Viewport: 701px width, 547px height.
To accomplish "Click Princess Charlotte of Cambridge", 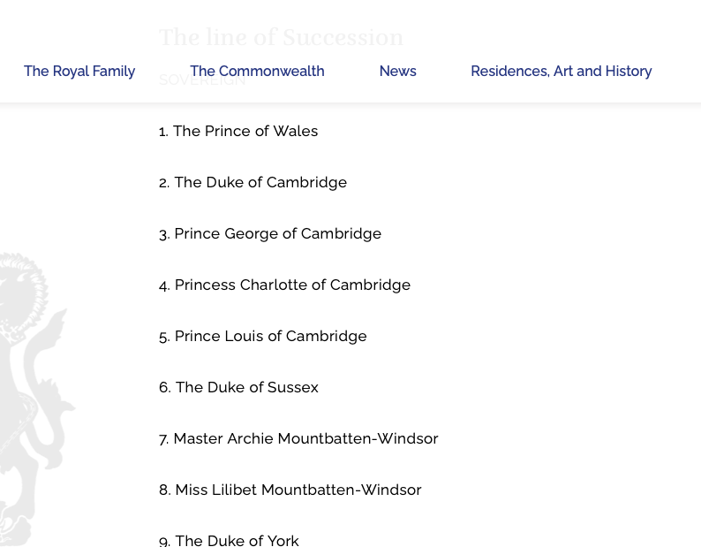I will point(292,285).
